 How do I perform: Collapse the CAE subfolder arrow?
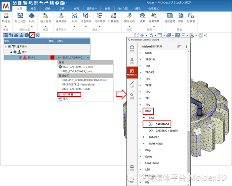pos(144,118)
